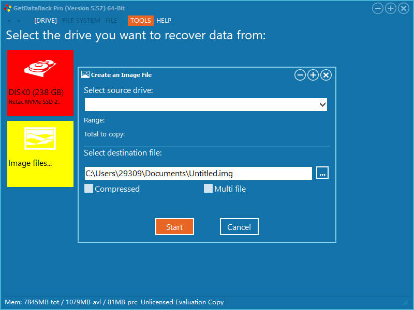Maximize the Create an Image File dialog
414x310 pixels.
tap(313, 75)
